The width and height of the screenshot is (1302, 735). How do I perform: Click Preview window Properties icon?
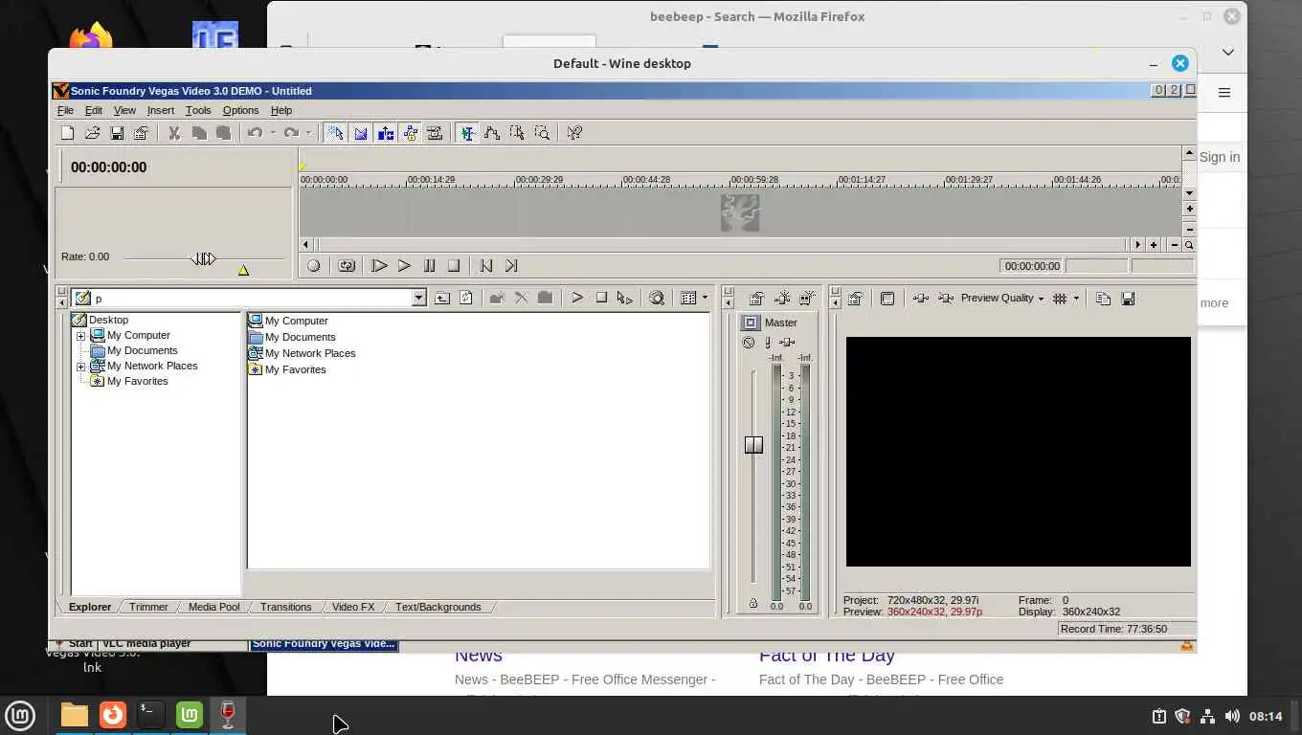click(855, 299)
